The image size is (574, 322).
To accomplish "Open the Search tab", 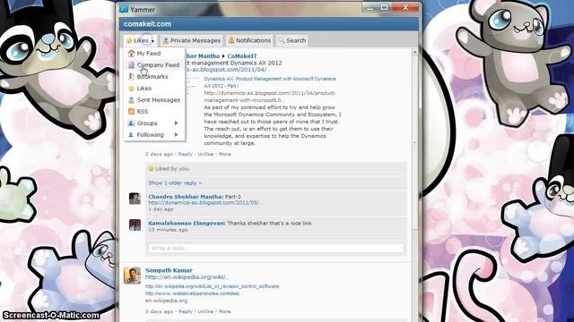I will (x=291, y=40).
